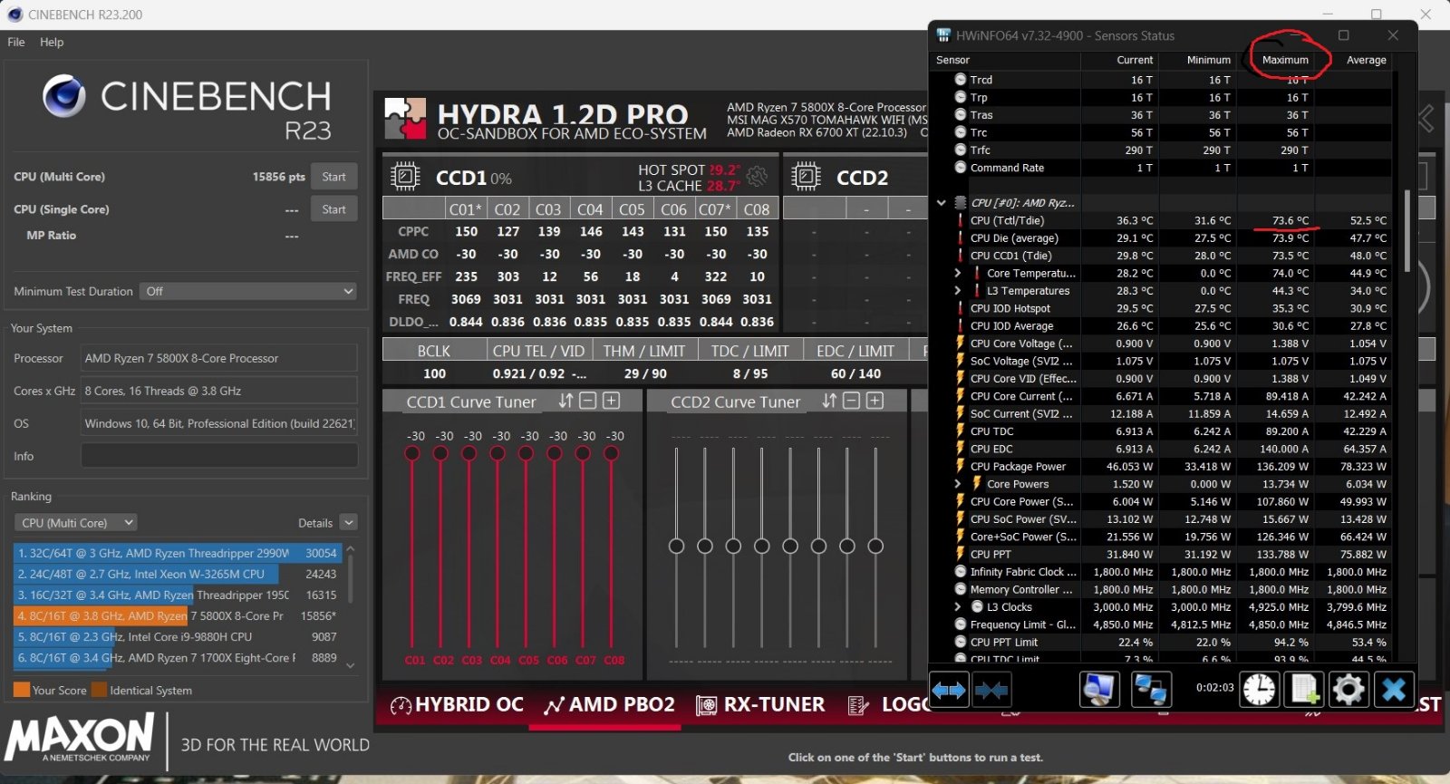The width and height of the screenshot is (1450, 784).
Task: Open the Help menu in Cinebench
Action: click(52, 42)
